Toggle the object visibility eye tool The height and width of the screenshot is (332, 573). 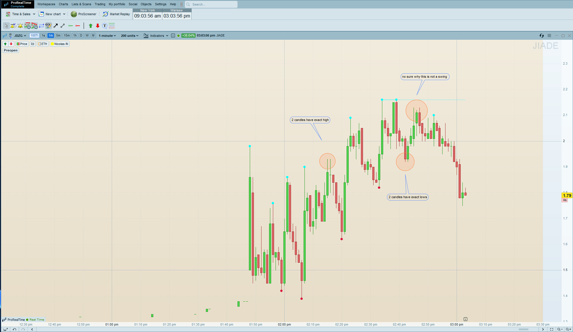point(48,26)
